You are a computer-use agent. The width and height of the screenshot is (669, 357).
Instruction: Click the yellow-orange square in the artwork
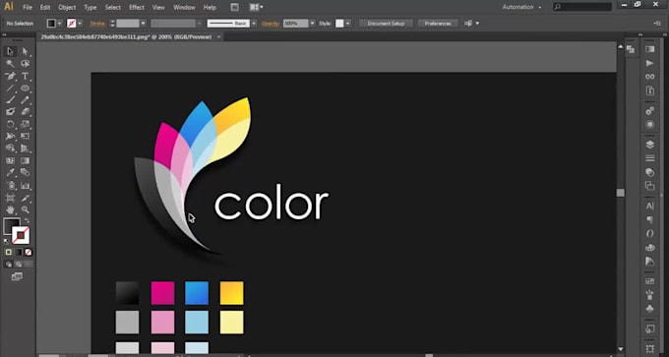point(231,293)
